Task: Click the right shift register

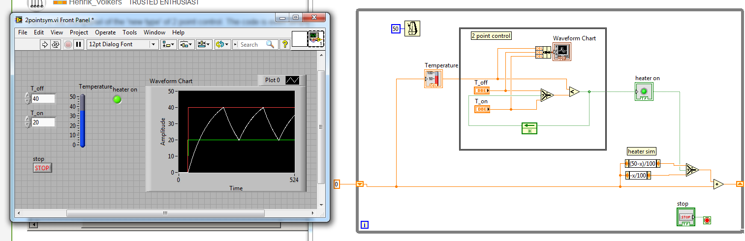Action: 740,184
